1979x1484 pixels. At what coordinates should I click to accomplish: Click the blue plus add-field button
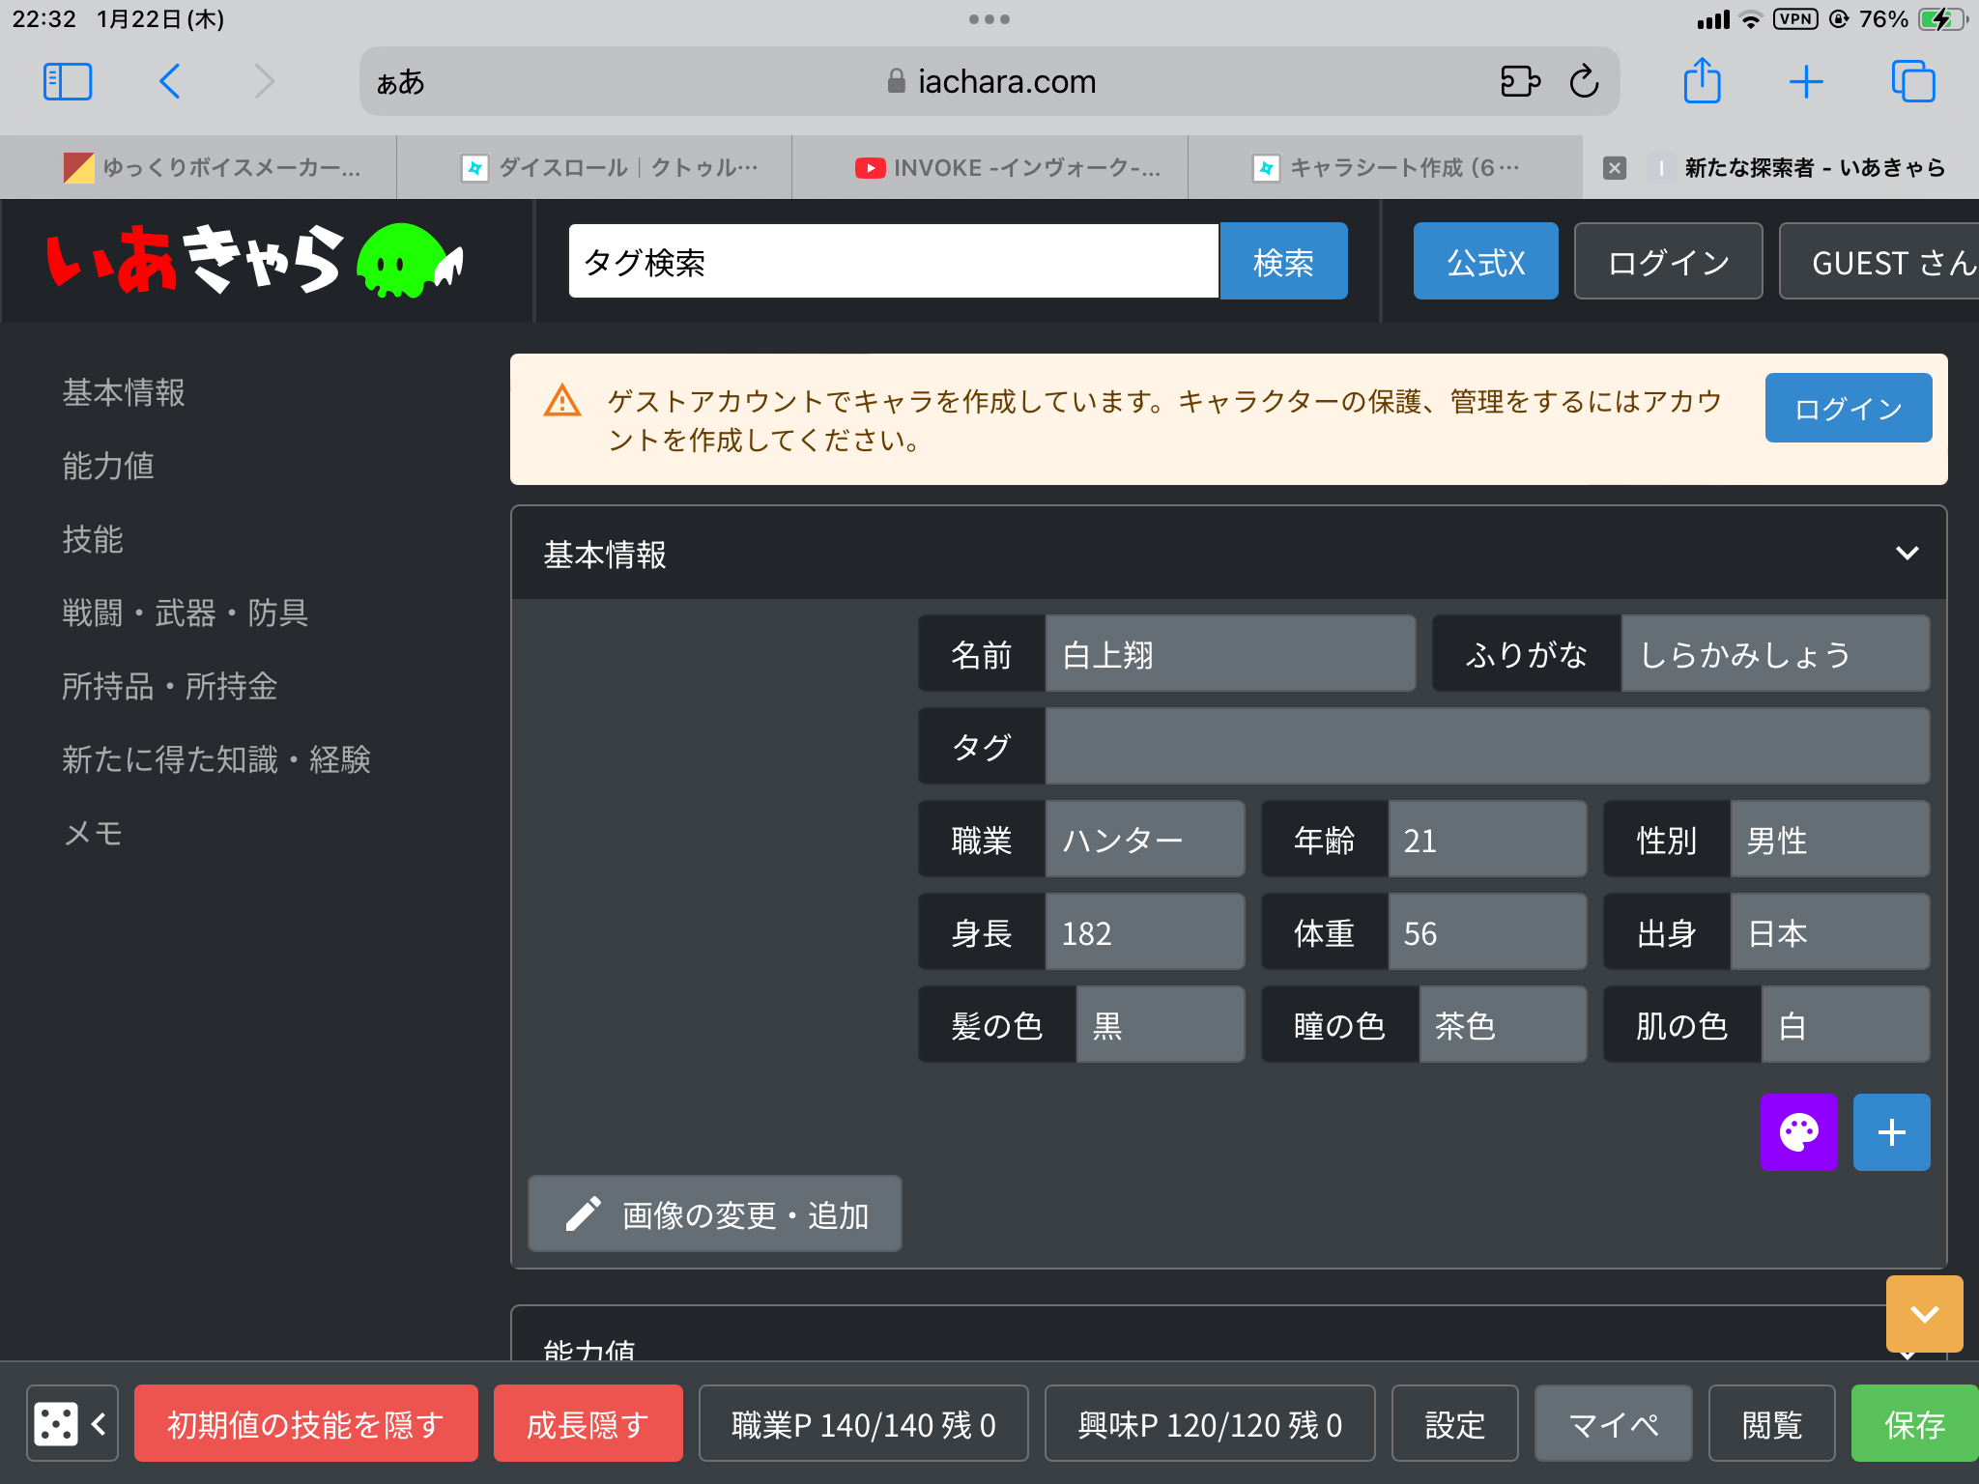[x=1891, y=1132]
